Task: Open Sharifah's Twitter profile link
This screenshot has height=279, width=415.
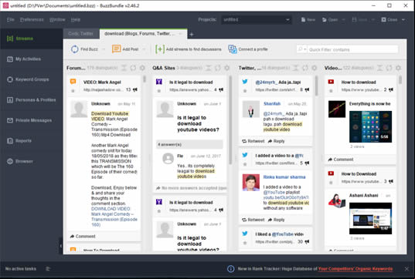Action: (x=272, y=104)
